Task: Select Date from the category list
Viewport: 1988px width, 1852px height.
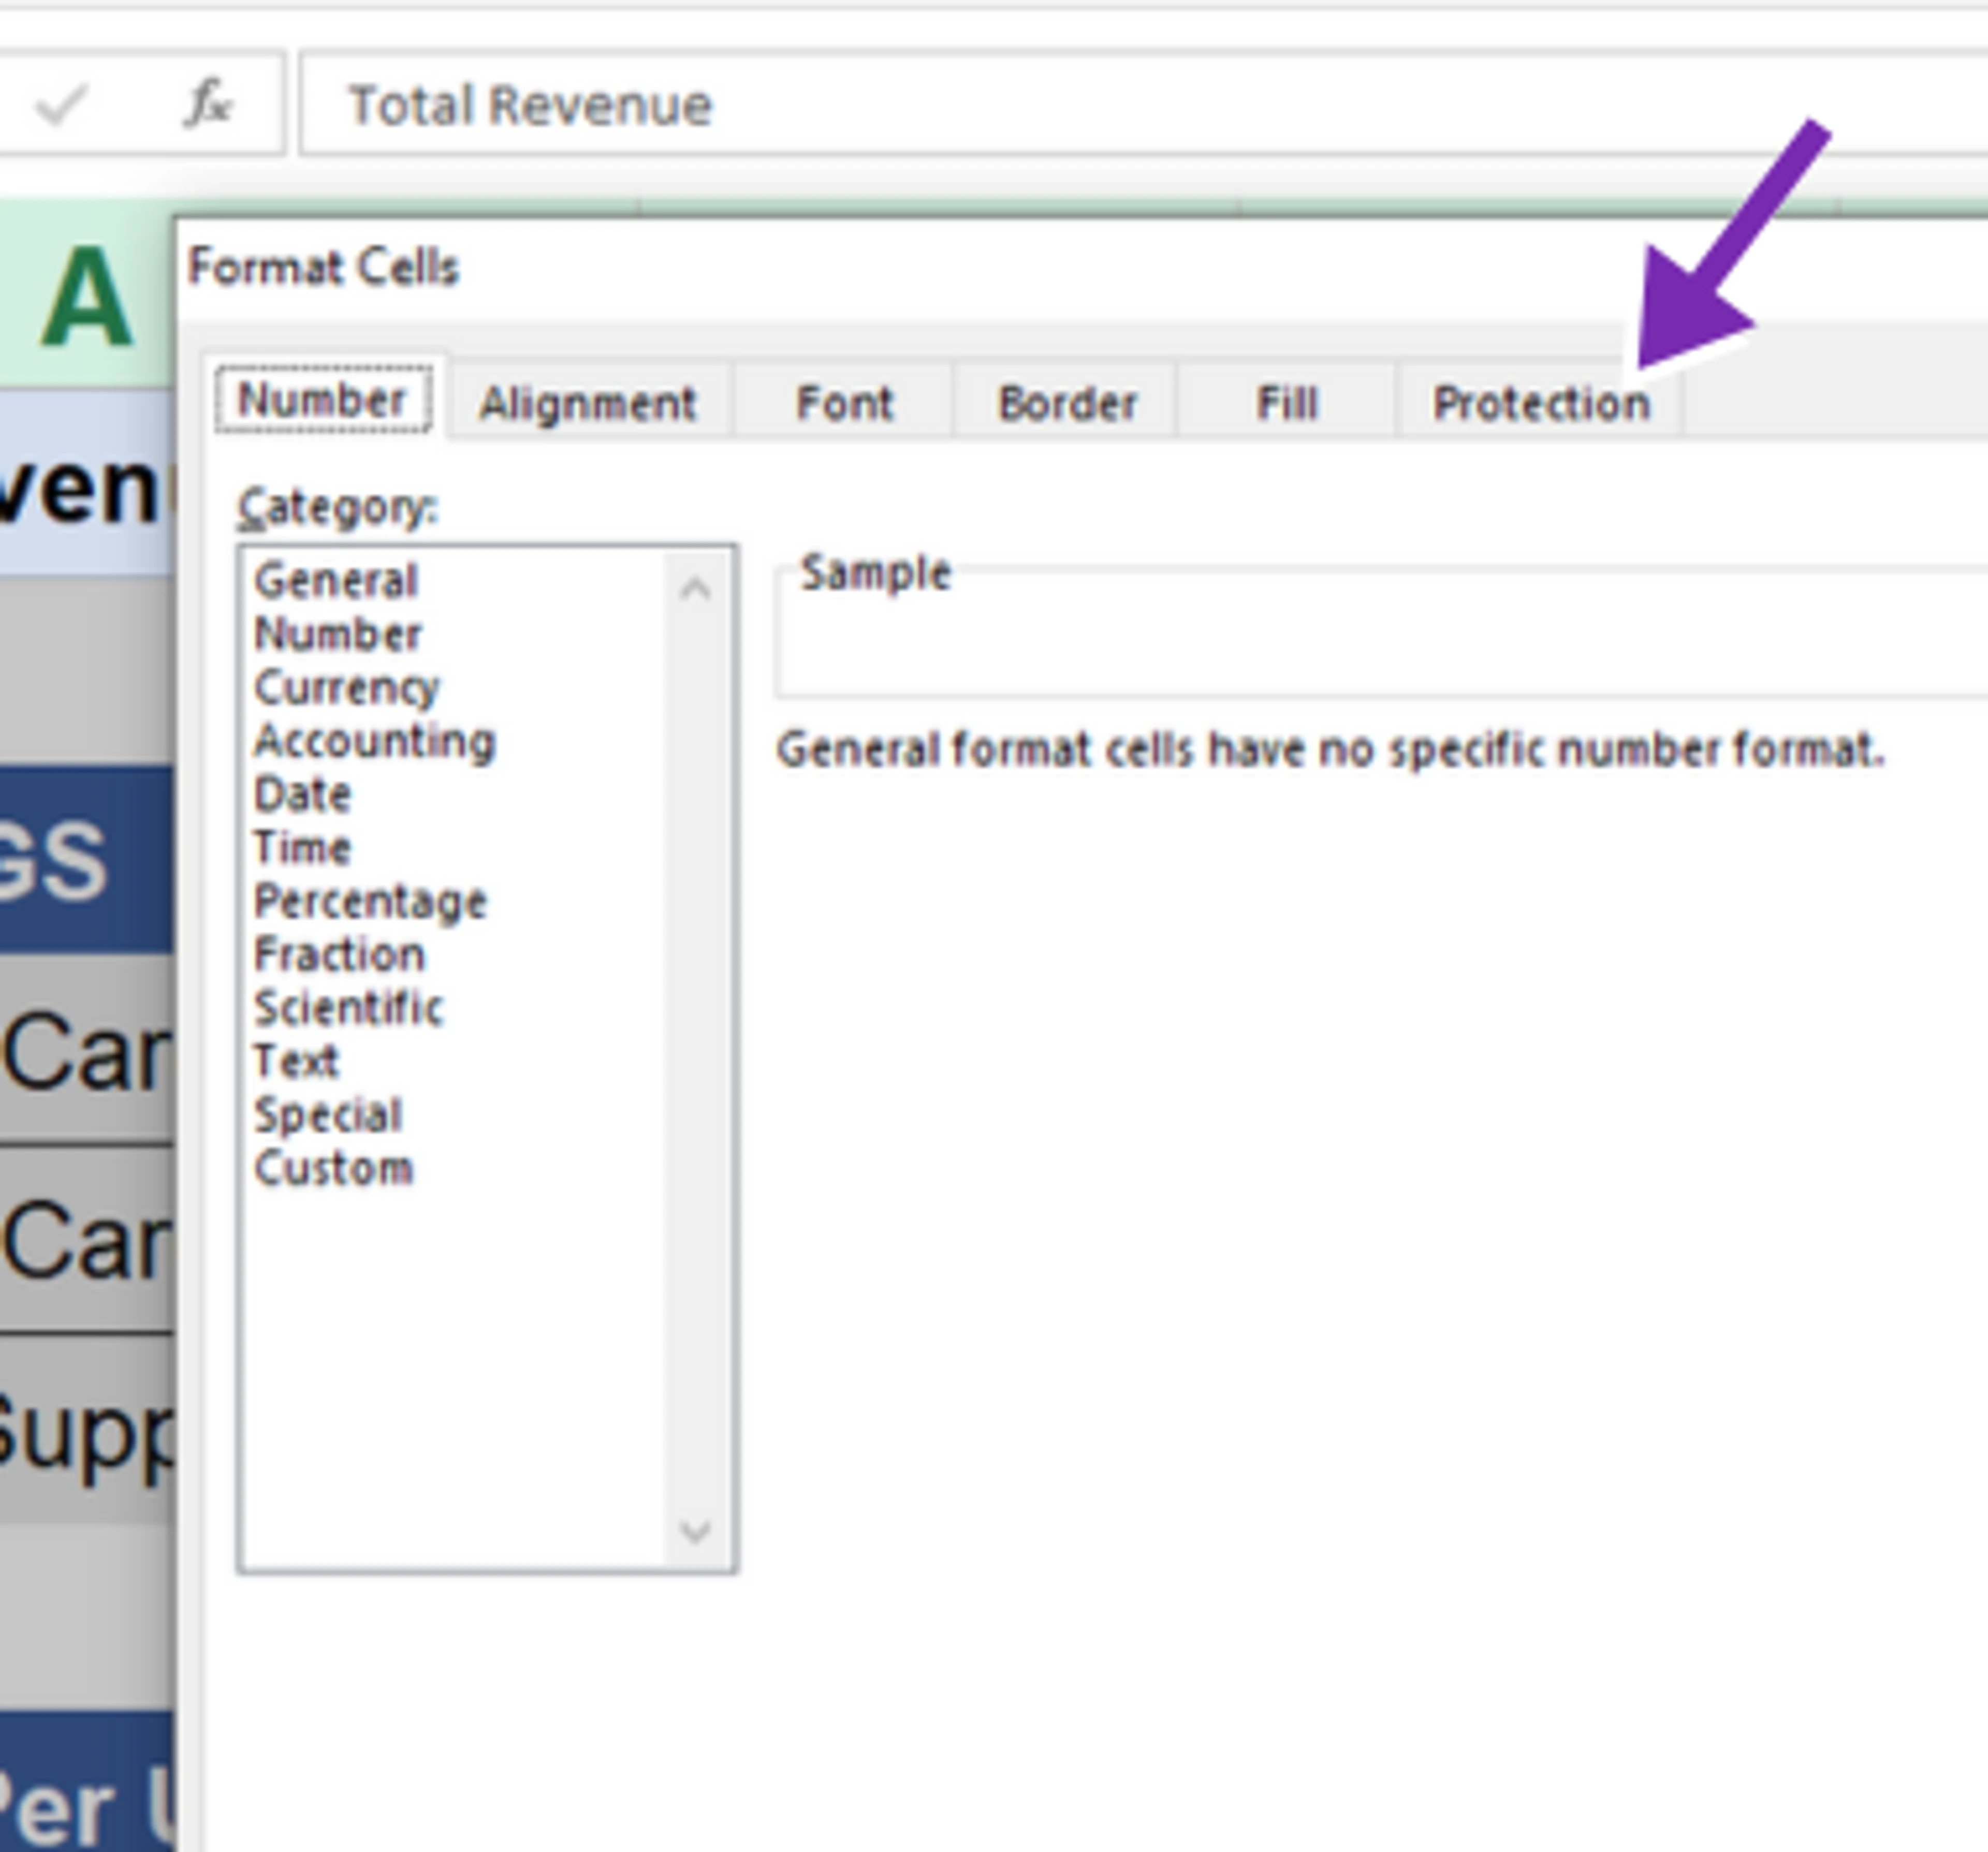Action: tap(302, 795)
